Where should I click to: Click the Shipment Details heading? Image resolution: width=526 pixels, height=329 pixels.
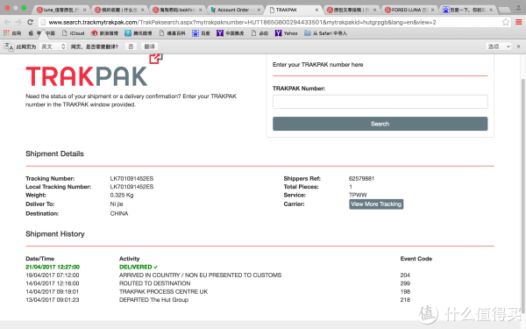point(54,154)
